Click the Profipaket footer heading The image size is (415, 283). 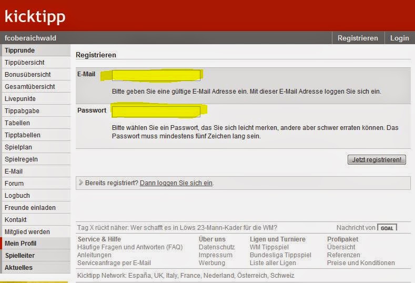pyautogui.click(x=342, y=239)
